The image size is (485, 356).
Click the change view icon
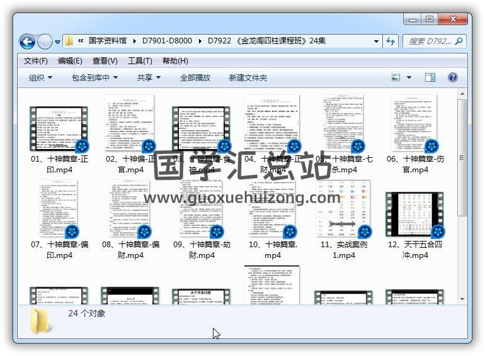pyautogui.click(x=396, y=78)
